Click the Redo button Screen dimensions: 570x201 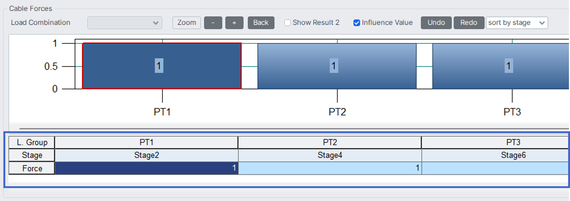tap(469, 23)
